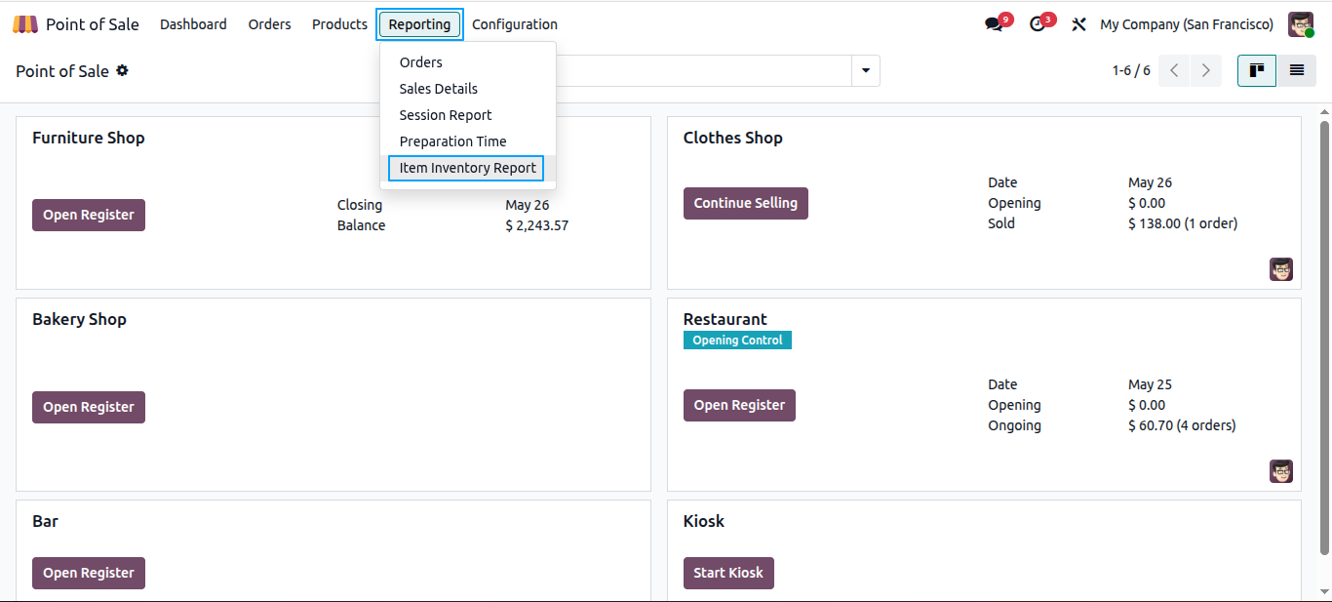Image resolution: width=1332 pixels, height=602 pixels.
Task: Go to next page of records
Action: click(1206, 70)
